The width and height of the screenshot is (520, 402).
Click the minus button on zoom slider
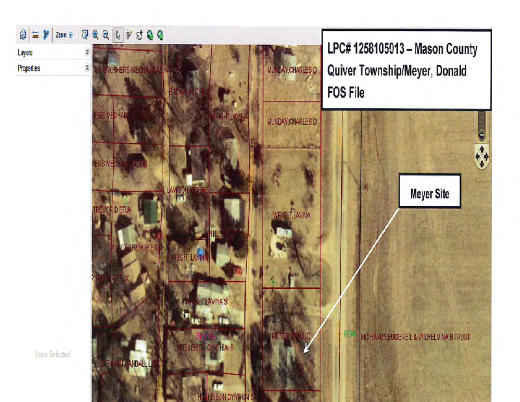482,136
